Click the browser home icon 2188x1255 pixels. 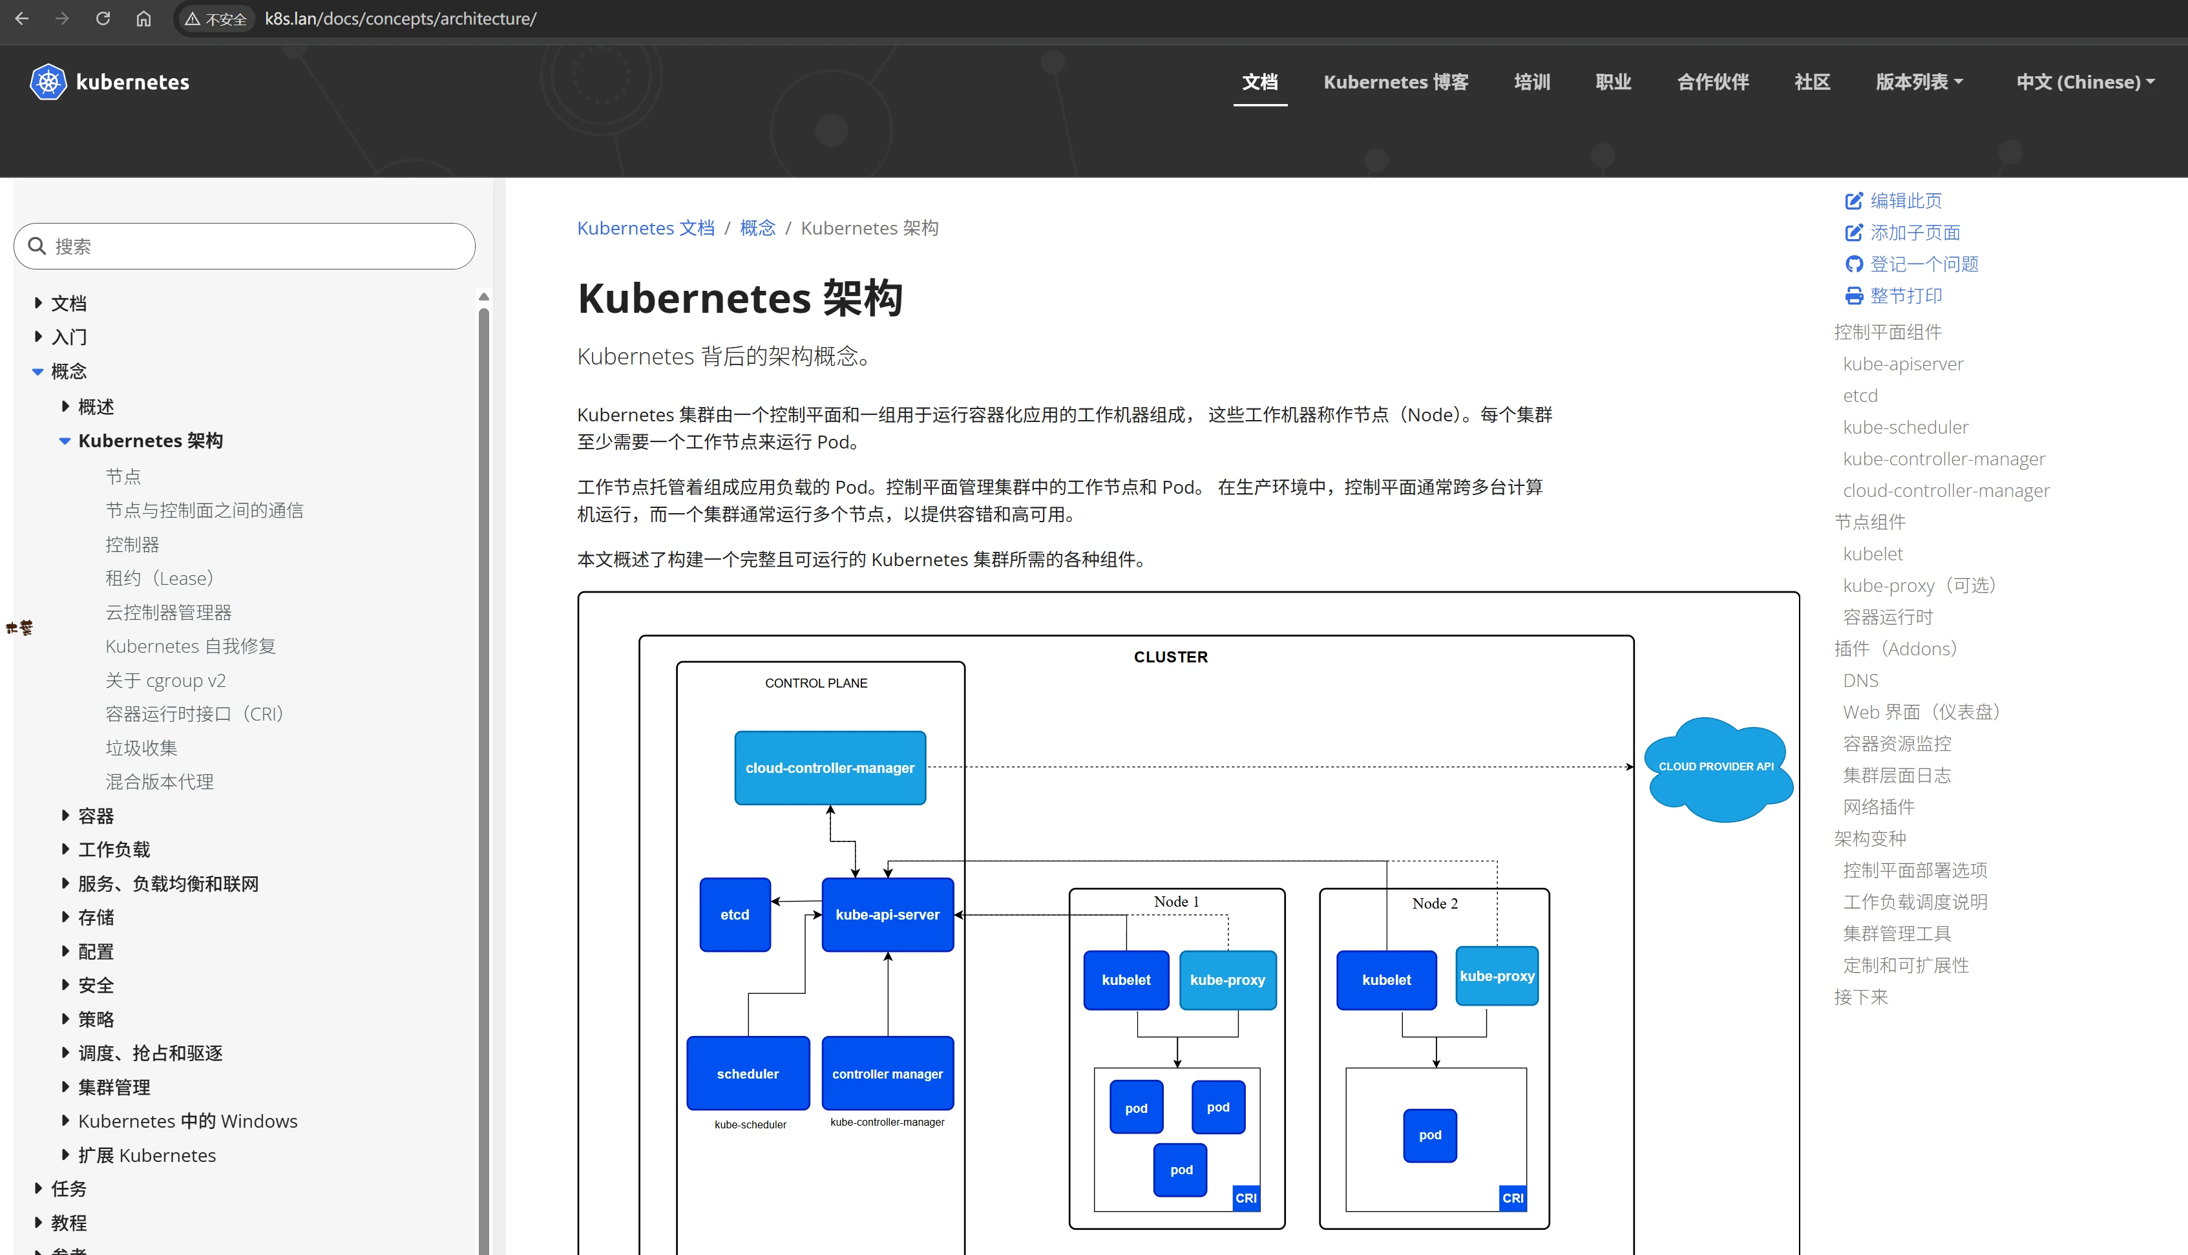143,18
